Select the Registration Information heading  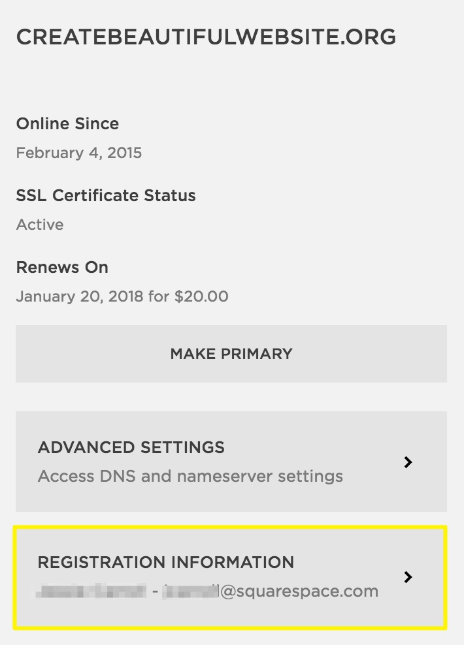point(166,562)
